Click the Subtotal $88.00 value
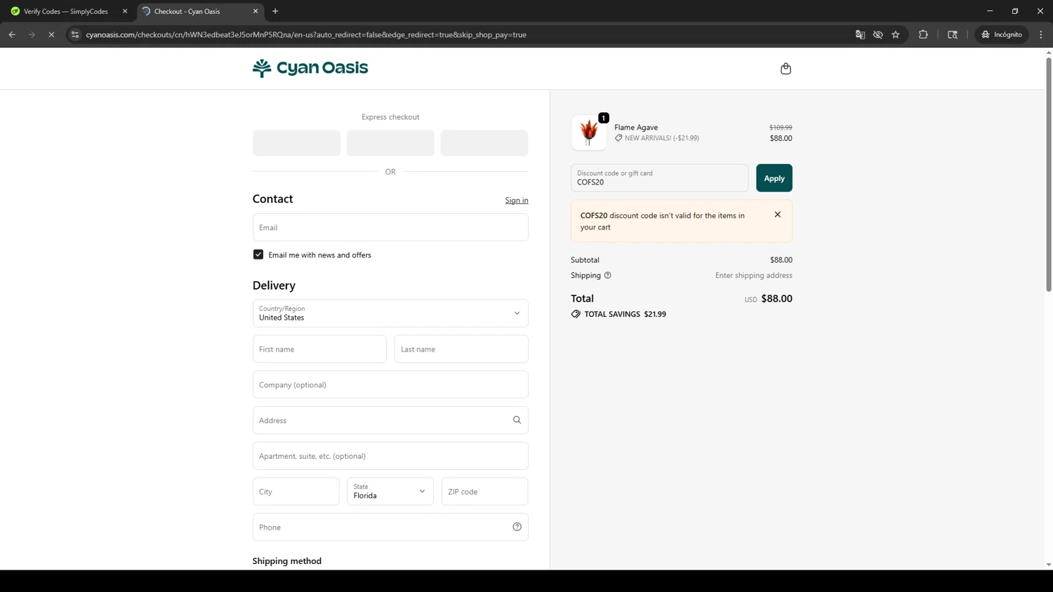 click(781, 260)
